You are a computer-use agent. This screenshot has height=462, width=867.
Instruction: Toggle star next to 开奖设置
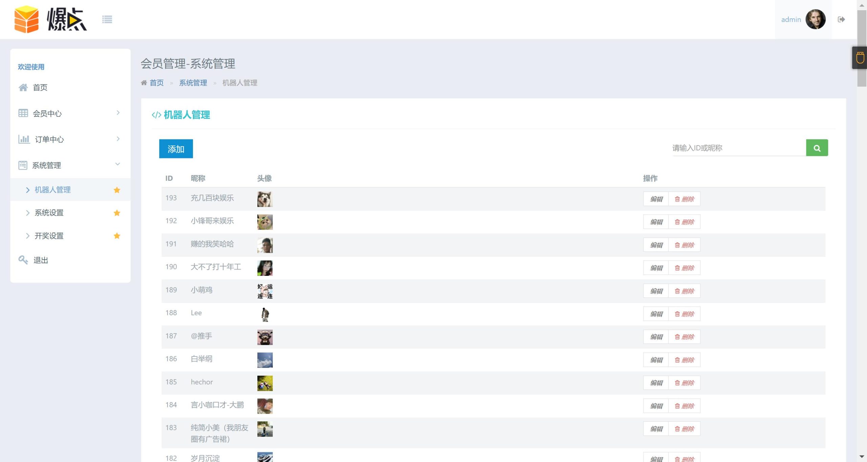tap(117, 236)
